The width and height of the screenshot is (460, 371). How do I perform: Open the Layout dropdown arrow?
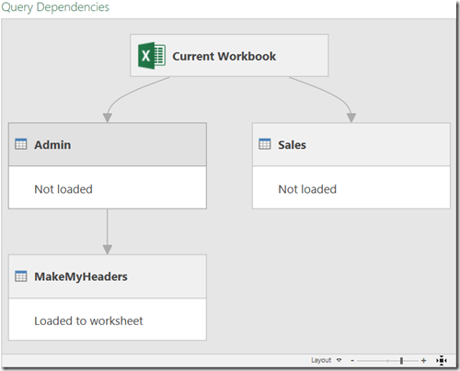coord(339,360)
